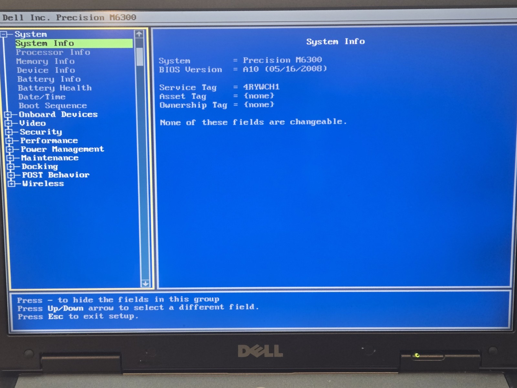Click the Asset Tag {none} value
This screenshot has width=517, height=388.
(259, 96)
